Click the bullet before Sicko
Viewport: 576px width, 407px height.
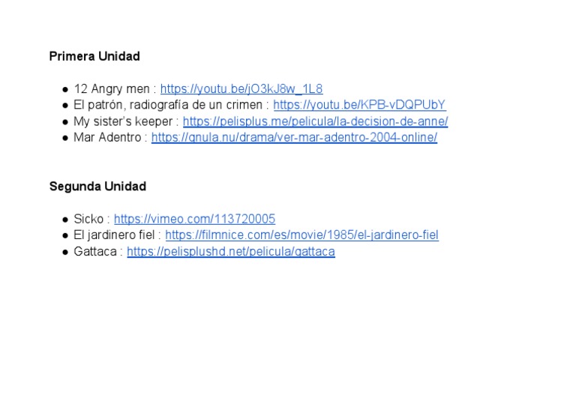65,220
